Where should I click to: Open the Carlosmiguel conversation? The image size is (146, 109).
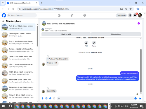(x=18, y=35)
